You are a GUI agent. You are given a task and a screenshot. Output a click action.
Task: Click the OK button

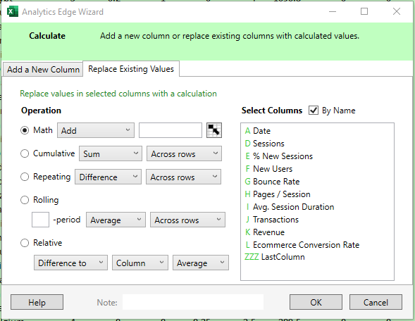[316, 302]
